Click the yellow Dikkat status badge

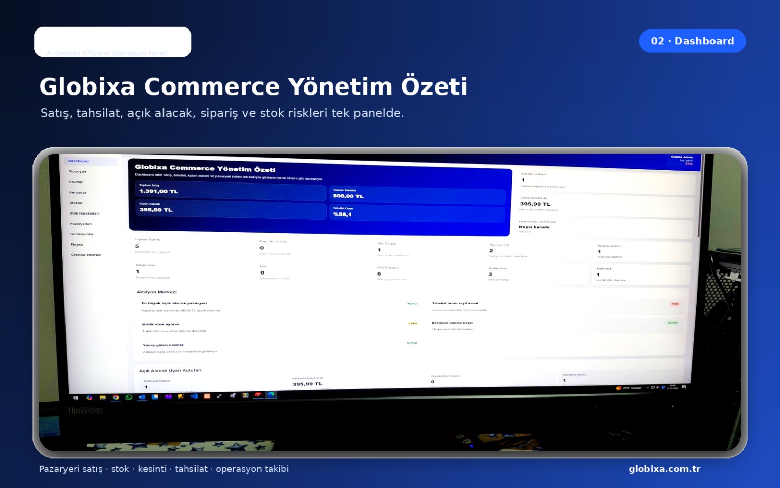tap(413, 323)
